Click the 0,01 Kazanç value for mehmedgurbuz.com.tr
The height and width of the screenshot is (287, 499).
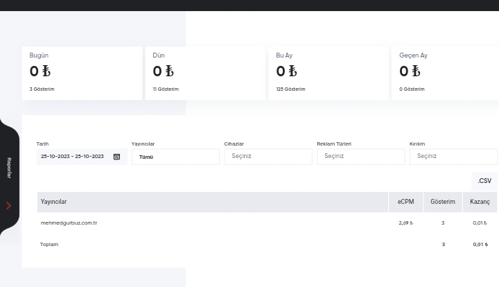(480, 223)
